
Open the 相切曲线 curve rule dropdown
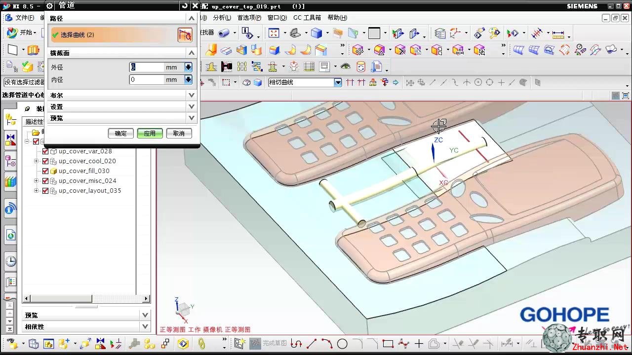pos(338,82)
